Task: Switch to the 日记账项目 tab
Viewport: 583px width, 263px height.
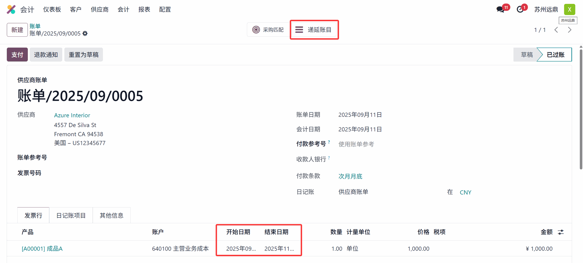Action: [x=71, y=215]
